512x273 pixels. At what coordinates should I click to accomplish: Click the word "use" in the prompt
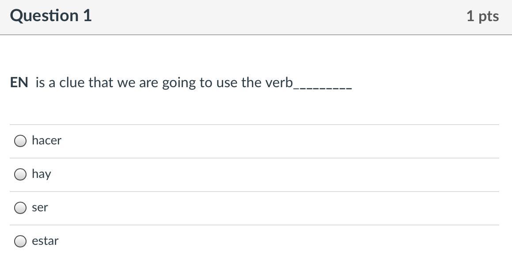[x=227, y=83]
